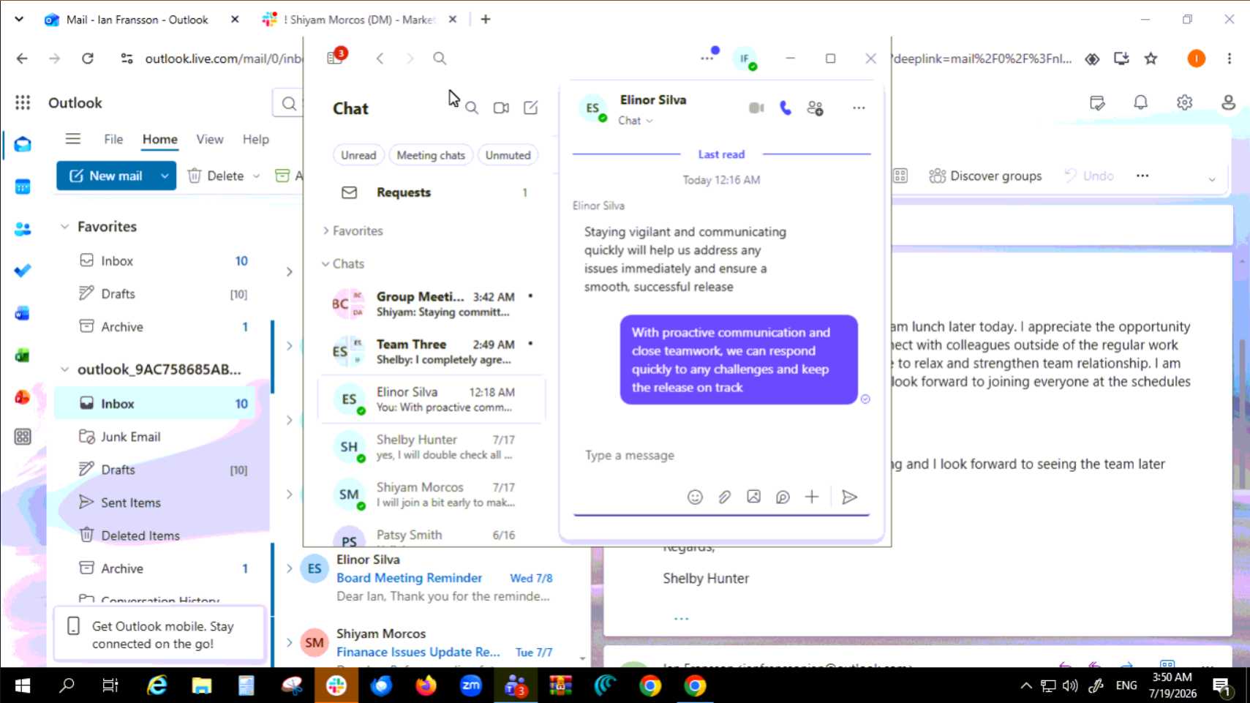Open Outlook settings gear

(1184, 102)
